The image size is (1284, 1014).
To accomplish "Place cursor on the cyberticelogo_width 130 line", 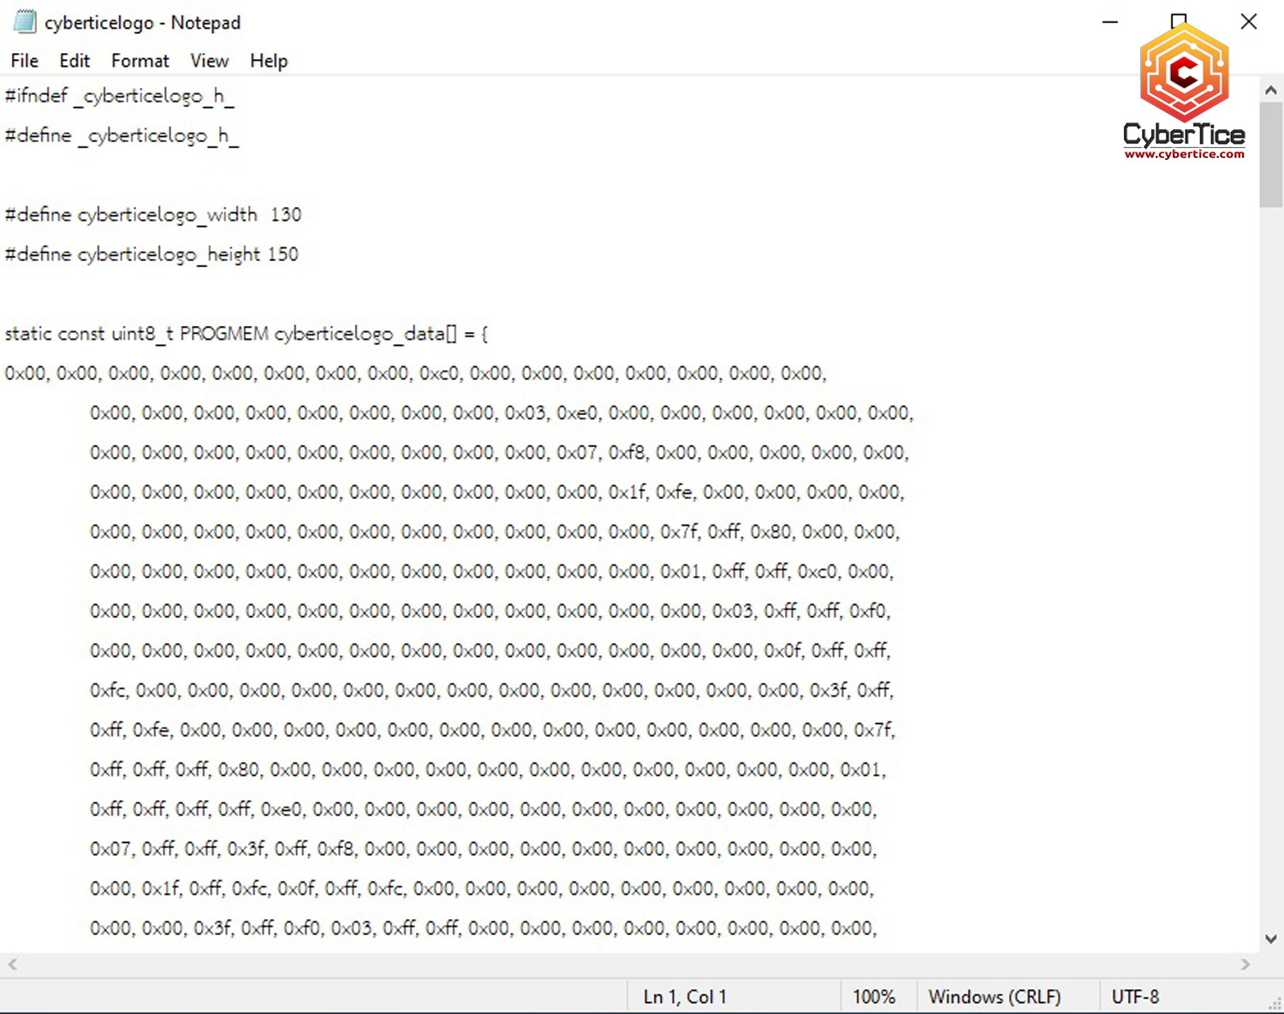I will (x=153, y=215).
